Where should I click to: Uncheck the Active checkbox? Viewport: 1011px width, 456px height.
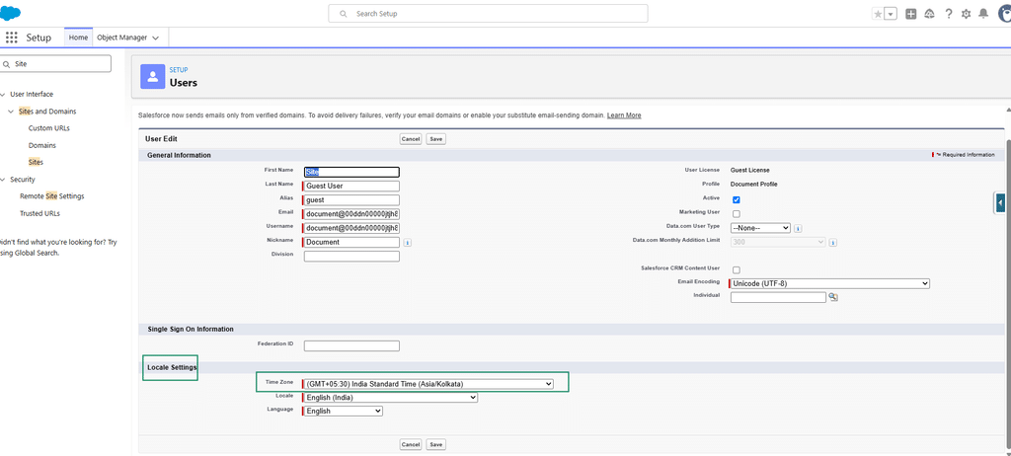click(737, 200)
